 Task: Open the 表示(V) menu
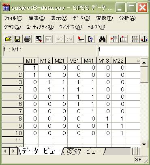(59, 18)
